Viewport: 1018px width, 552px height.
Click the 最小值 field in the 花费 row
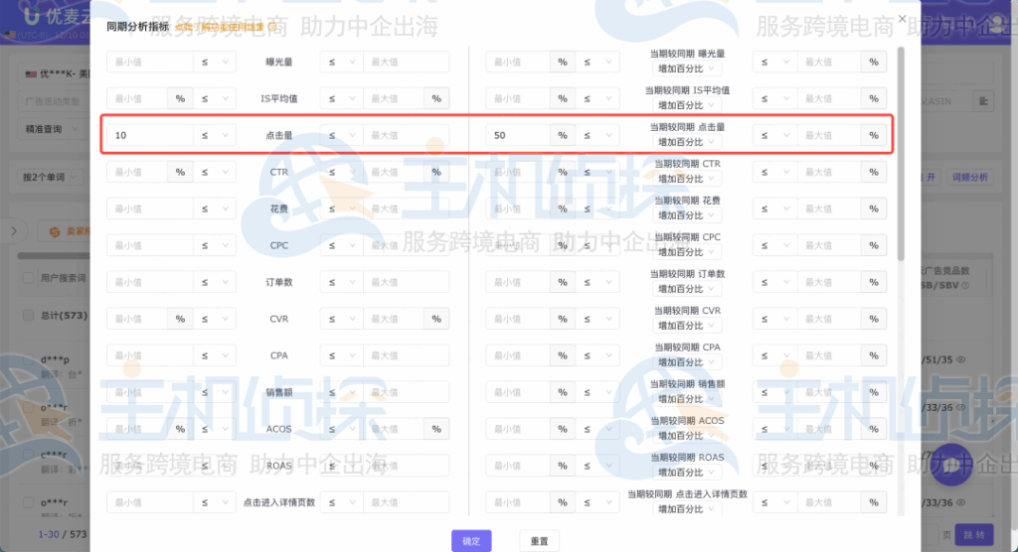(149, 208)
